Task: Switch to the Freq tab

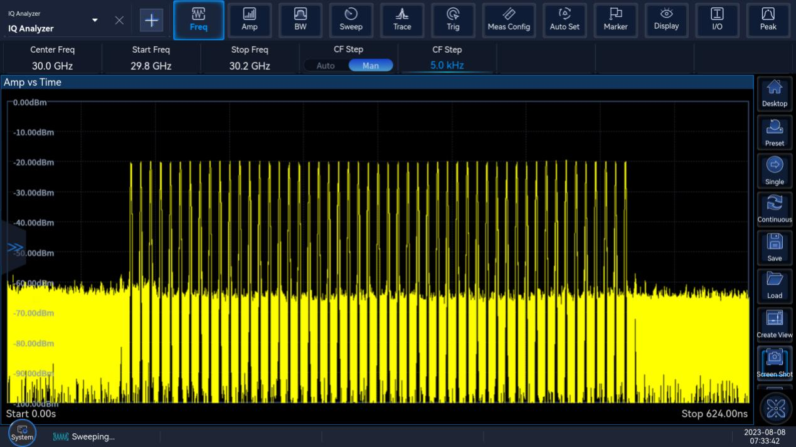Action: [x=198, y=20]
